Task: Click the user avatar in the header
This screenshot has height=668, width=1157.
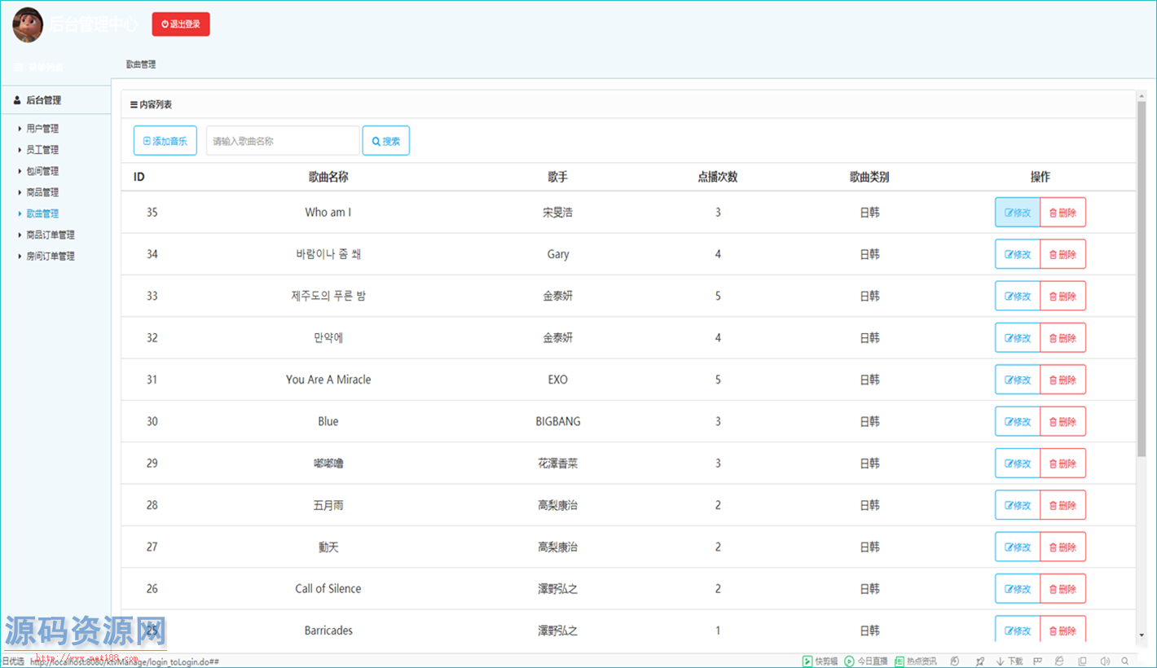Action: (x=28, y=24)
